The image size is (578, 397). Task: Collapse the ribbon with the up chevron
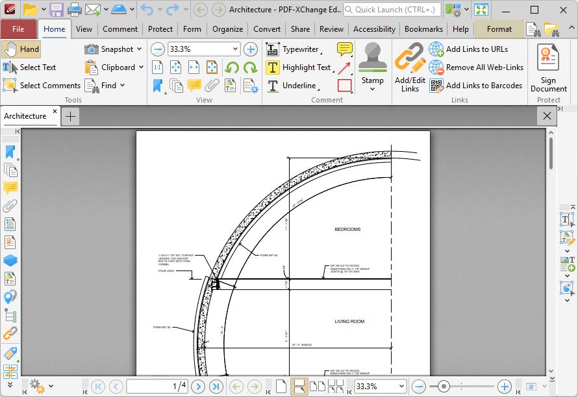[571, 28]
